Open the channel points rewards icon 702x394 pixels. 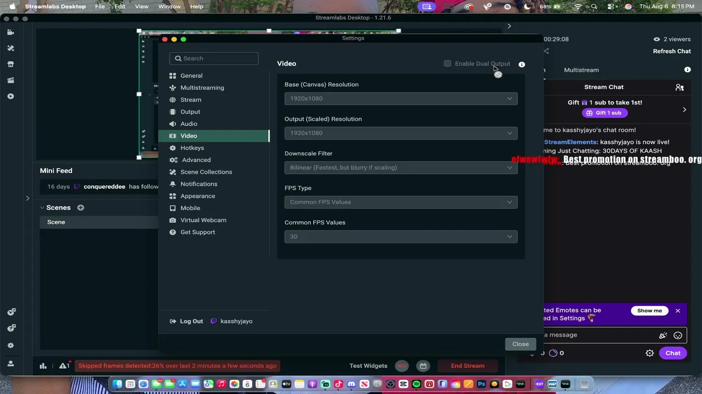[553, 353]
